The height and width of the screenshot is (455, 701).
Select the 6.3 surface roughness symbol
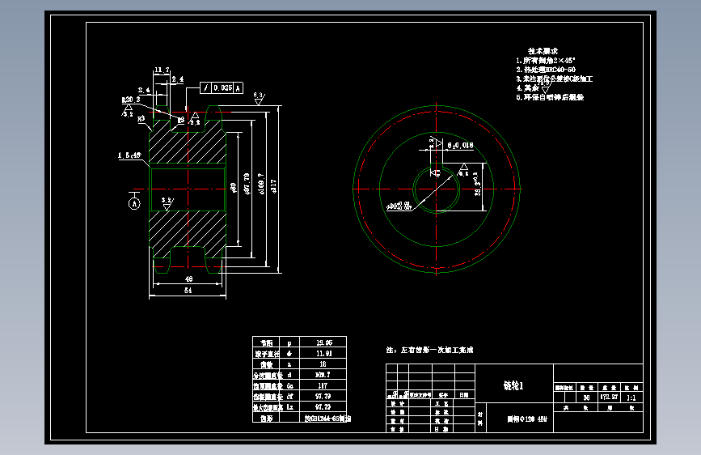pyautogui.click(x=259, y=99)
